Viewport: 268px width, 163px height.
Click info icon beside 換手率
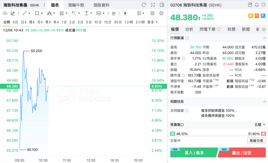[x=184, y=59]
